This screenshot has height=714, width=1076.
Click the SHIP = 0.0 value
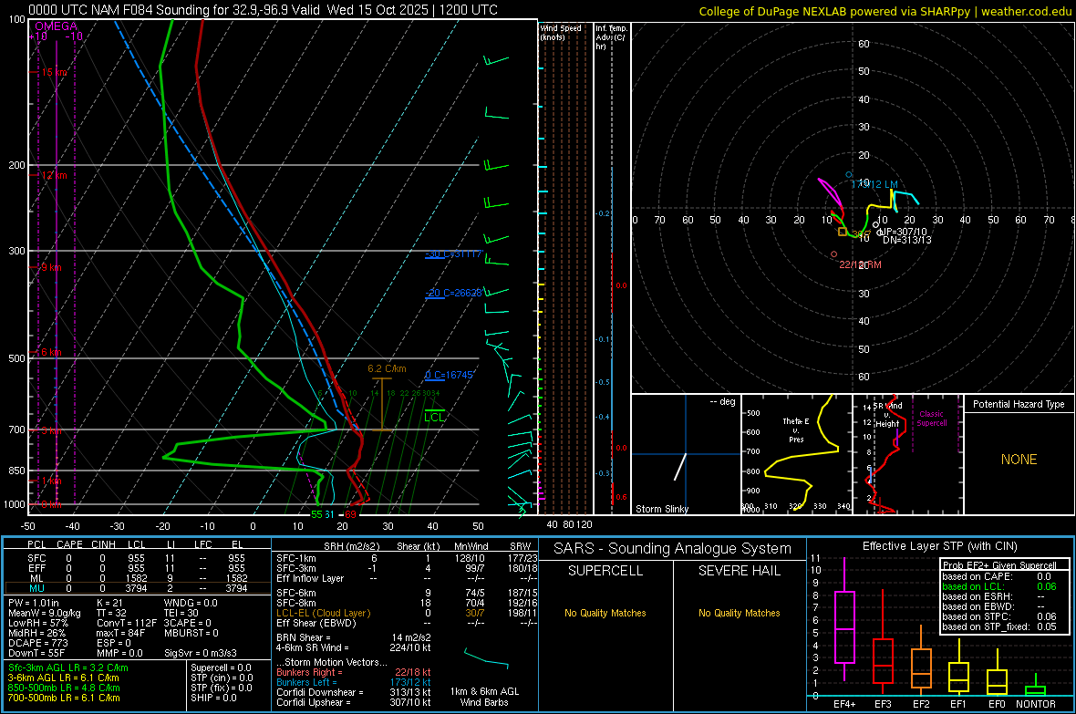(x=213, y=698)
